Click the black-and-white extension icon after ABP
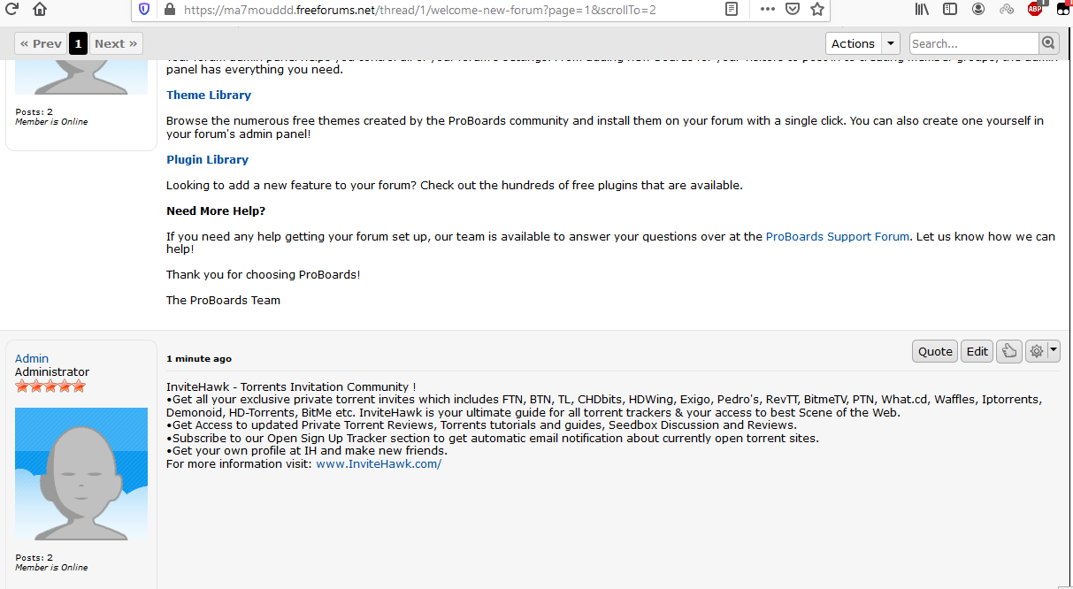Viewport: 1073px width, 589px height. tap(1063, 9)
